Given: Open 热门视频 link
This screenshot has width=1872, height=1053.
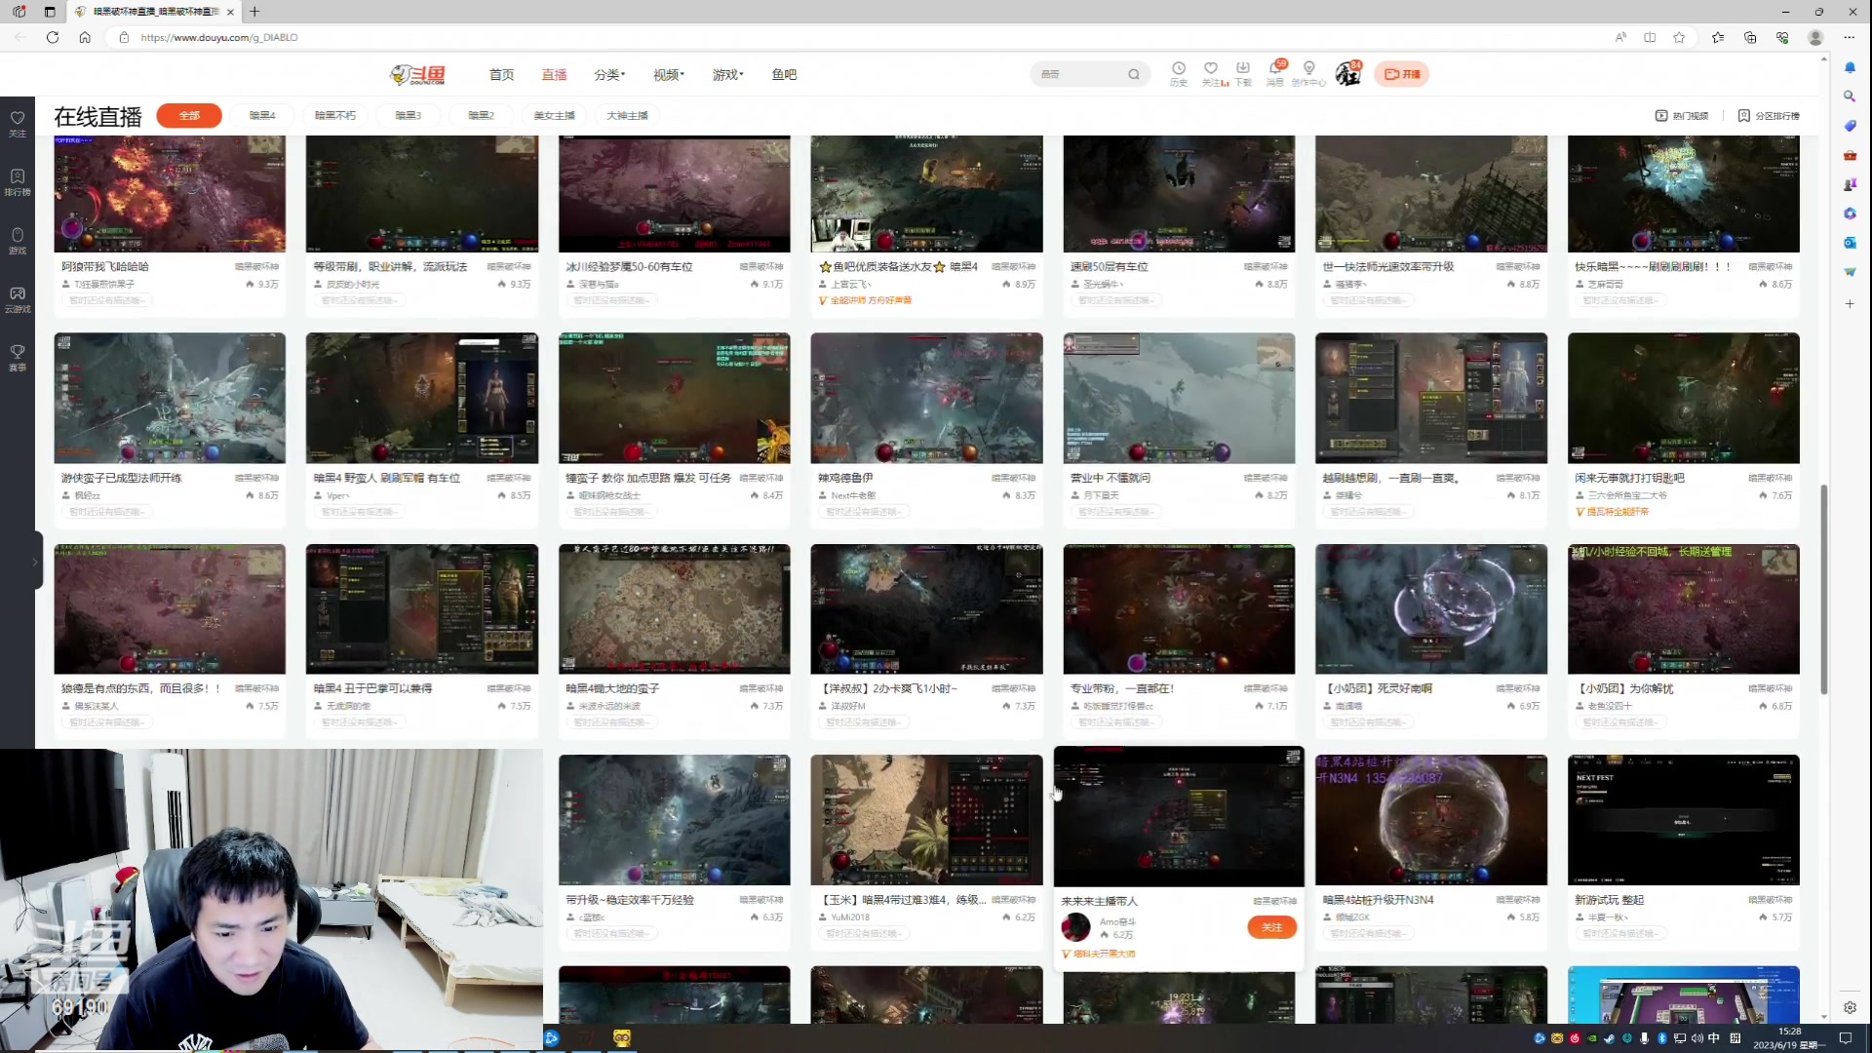Looking at the screenshot, I should pyautogui.click(x=1682, y=115).
